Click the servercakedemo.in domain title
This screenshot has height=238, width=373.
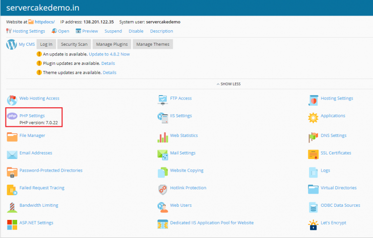coord(43,8)
